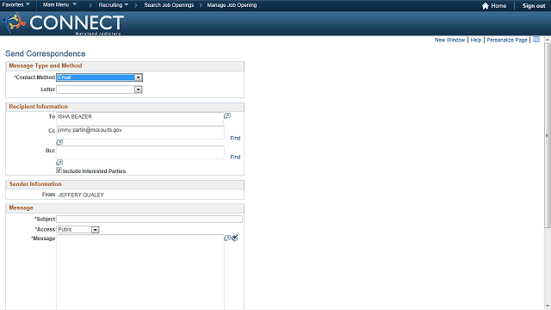Click the Message text area
551x310 pixels.
pos(140,272)
